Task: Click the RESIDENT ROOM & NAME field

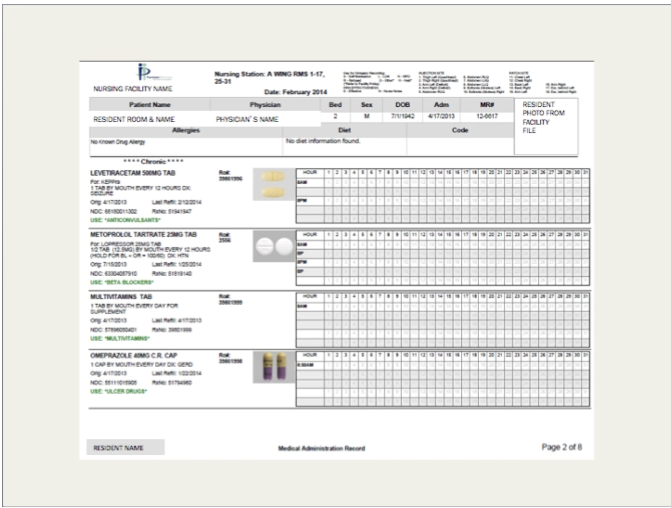Action: 134,119
